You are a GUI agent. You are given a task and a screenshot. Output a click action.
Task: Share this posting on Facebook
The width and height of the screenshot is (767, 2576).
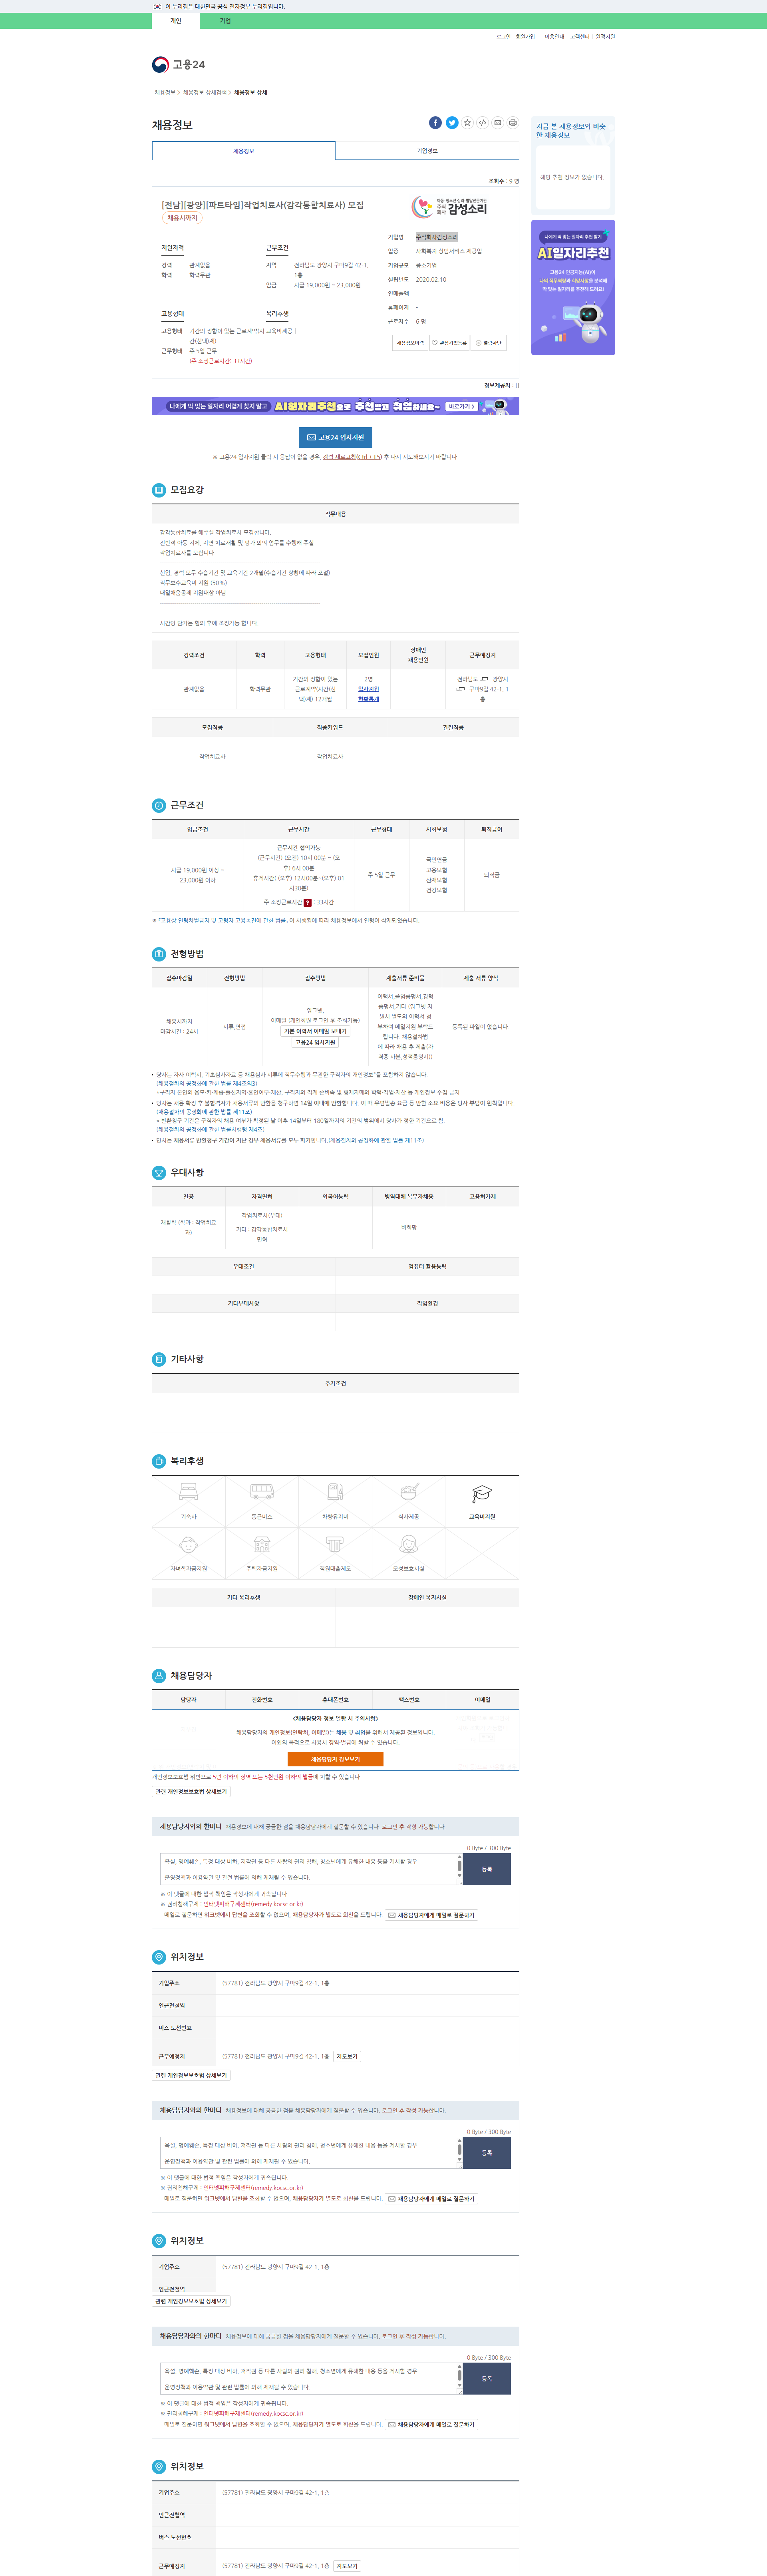435,123
